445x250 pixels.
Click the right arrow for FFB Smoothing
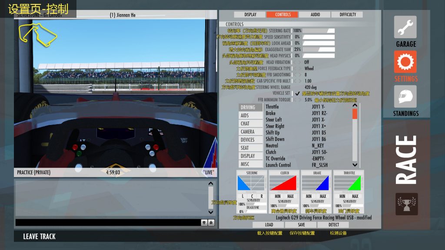click(300, 75)
